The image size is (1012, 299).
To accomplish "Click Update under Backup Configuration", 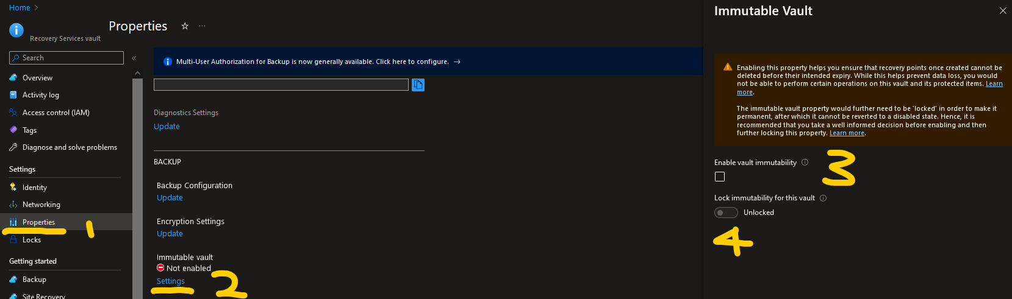I will click(170, 198).
